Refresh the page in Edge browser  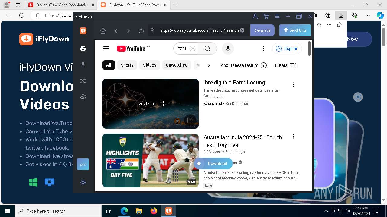[x=22, y=15]
